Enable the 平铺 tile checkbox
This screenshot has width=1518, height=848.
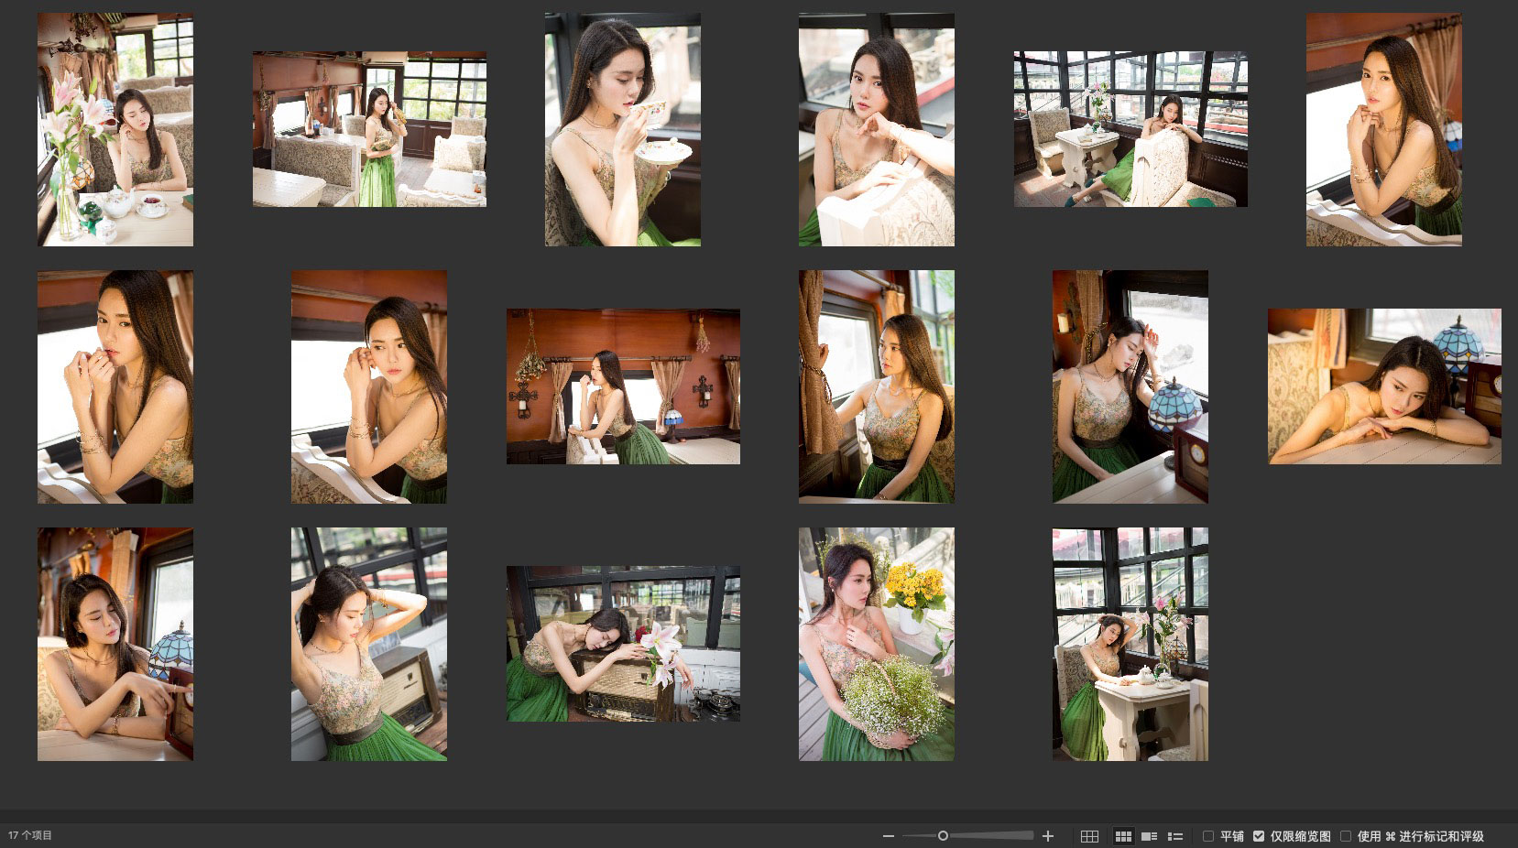[1208, 836]
